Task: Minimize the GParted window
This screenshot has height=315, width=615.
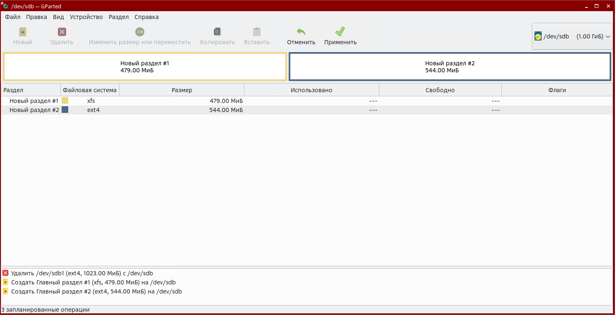Action: click(586, 6)
